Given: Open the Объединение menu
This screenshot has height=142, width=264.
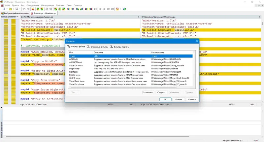Looking at the screenshot, I should pos(33,5).
